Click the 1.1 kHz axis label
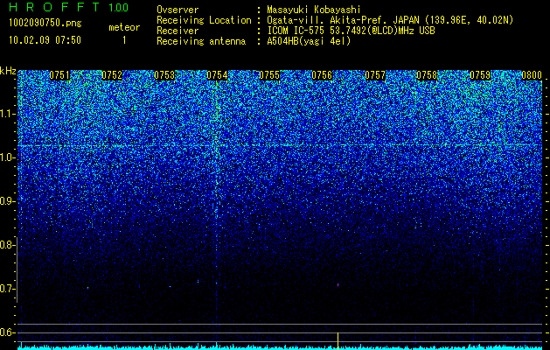The width and height of the screenshot is (550, 350). [6, 114]
